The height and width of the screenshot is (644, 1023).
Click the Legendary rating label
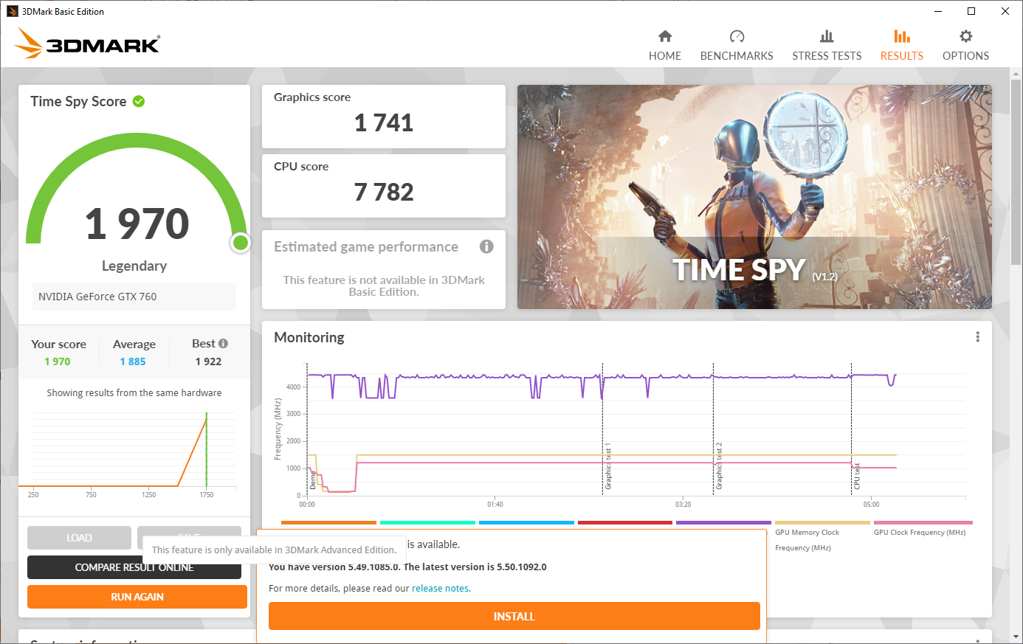tap(134, 266)
